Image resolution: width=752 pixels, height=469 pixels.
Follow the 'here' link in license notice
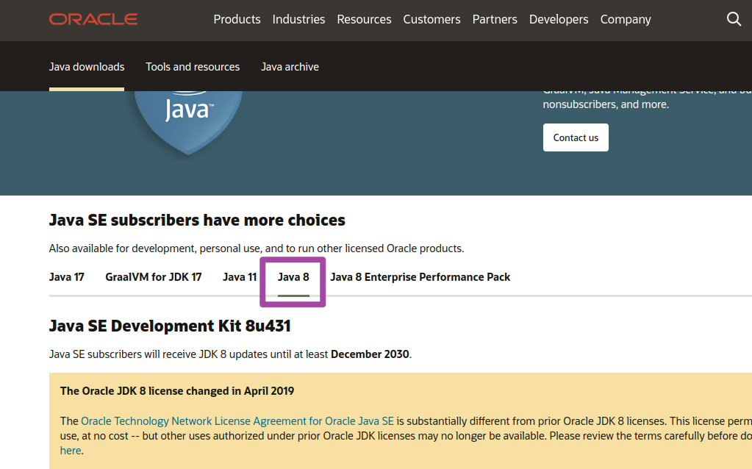tap(71, 451)
